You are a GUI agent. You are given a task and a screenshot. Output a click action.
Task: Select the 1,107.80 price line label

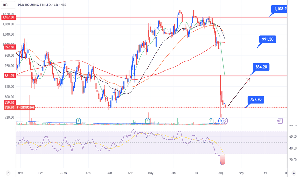(8, 17)
